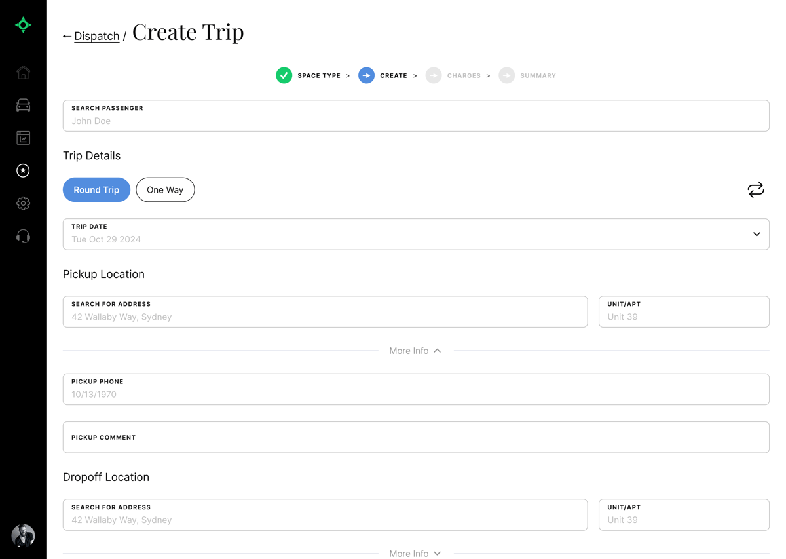786x559 pixels.
Task: Click the user profile avatar
Action: tap(23, 535)
